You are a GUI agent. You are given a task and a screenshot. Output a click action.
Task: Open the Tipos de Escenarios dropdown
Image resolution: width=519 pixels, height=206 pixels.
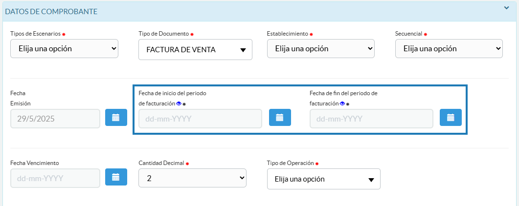pyautogui.click(x=64, y=49)
